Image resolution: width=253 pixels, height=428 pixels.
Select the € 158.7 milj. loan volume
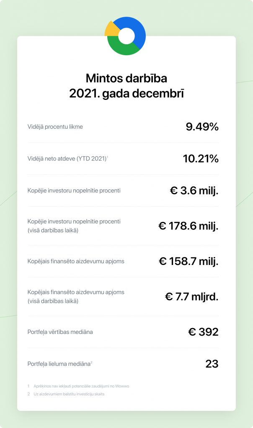(188, 262)
